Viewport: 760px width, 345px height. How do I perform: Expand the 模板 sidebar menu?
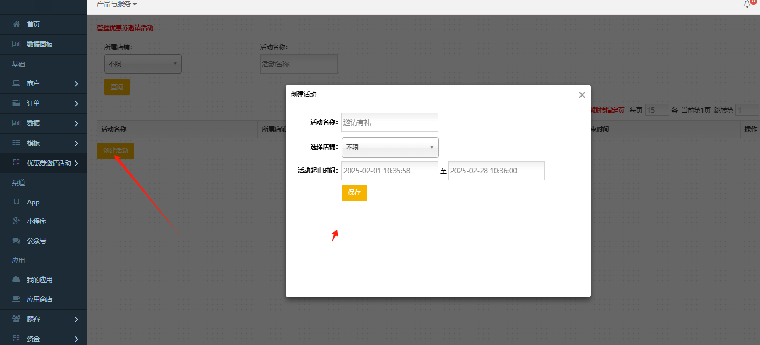[x=76, y=143]
